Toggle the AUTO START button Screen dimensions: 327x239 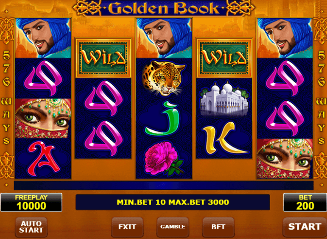(x=31, y=227)
